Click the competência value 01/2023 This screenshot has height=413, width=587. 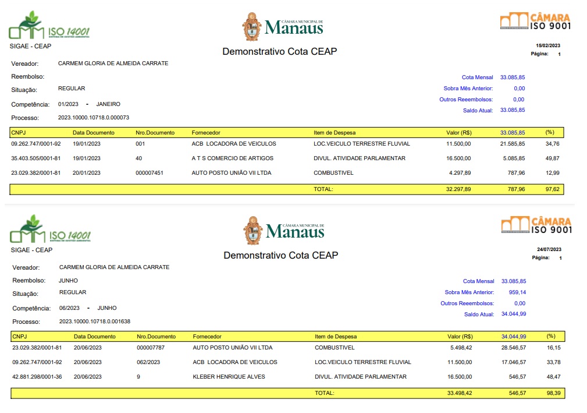click(68, 104)
